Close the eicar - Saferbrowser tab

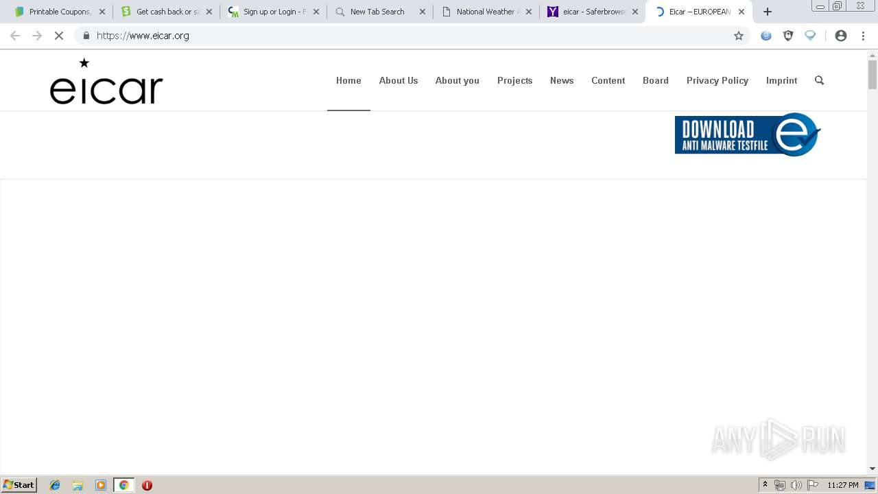tap(635, 12)
